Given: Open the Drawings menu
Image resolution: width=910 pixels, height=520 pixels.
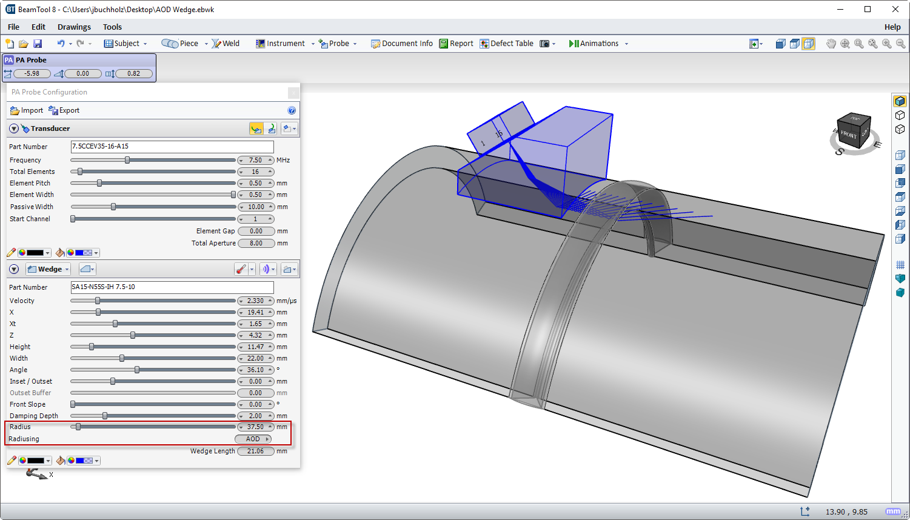Looking at the screenshot, I should click(74, 27).
